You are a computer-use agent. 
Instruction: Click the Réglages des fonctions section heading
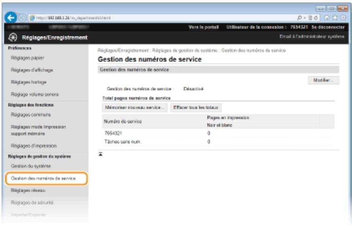(31, 105)
